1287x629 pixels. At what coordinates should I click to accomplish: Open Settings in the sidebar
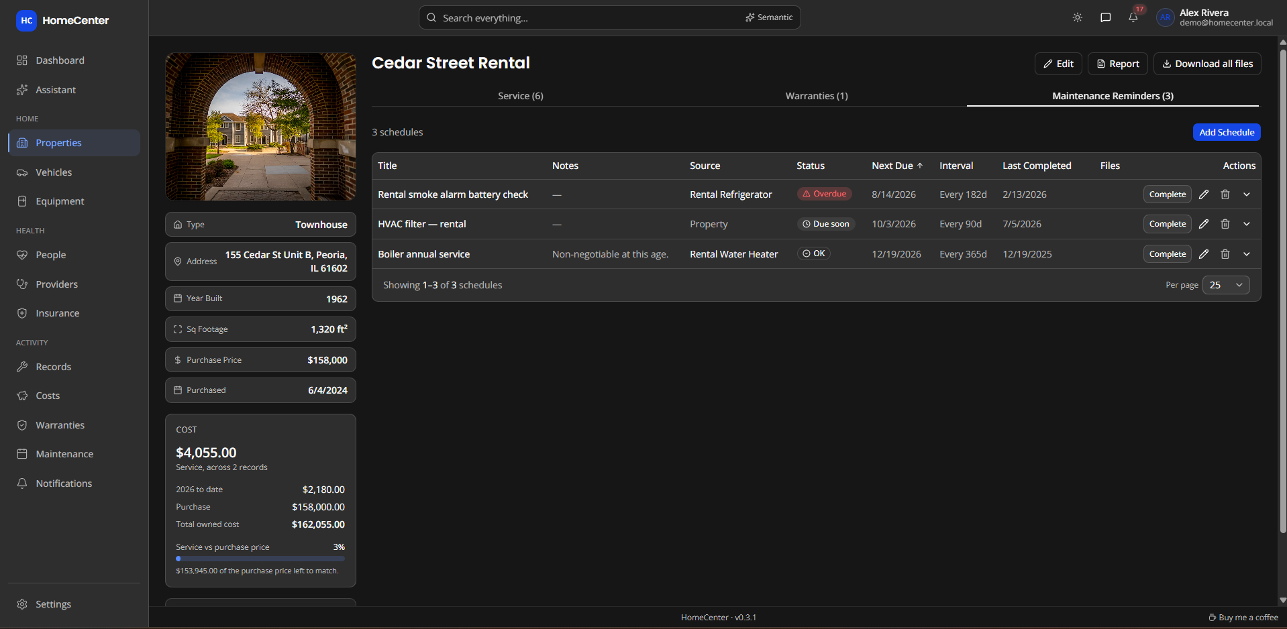(74, 604)
